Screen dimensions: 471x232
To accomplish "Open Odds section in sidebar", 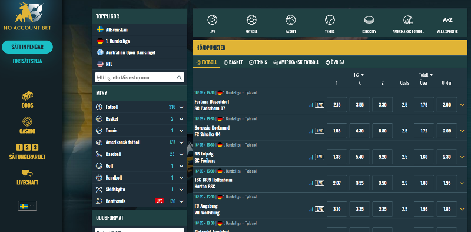I will coord(27,100).
